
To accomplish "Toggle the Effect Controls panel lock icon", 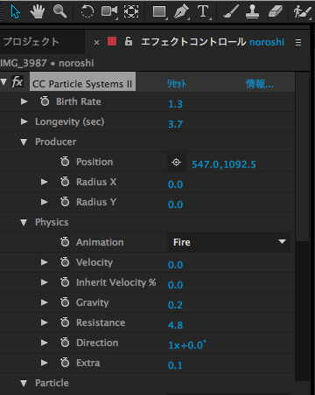I will point(129,42).
